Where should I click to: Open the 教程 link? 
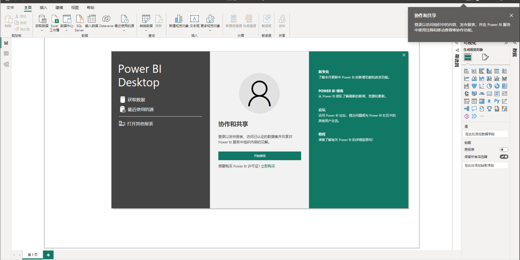click(322, 134)
